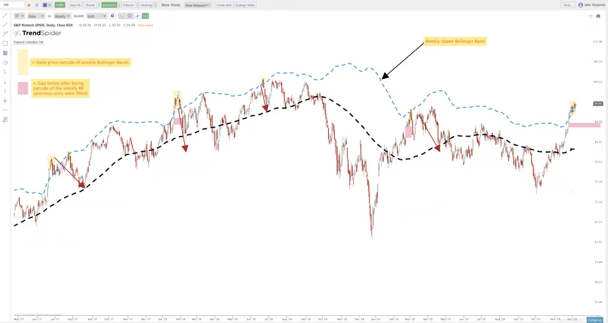Click the greyed icon left of clock
The image size is (608, 323).
[x=121, y=16]
